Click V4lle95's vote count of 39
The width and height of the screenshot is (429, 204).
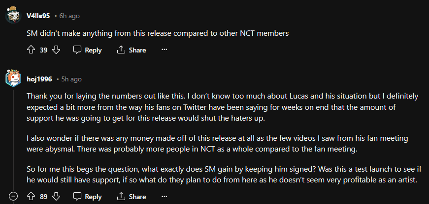pos(43,50)
